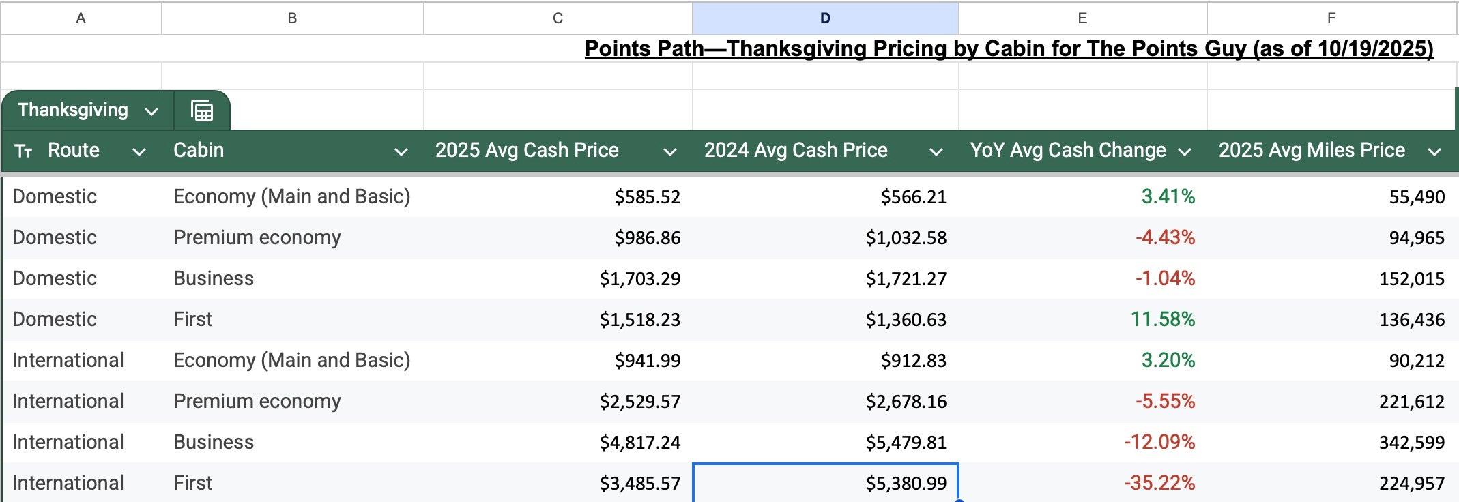The height and width of the screenshot is (502, 1459).
Task: Select column D header
Action: click(x=825, y=18)
